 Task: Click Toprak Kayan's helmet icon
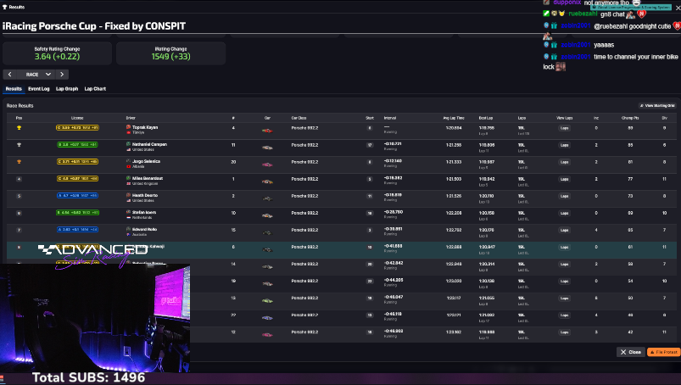coord(129,127)
